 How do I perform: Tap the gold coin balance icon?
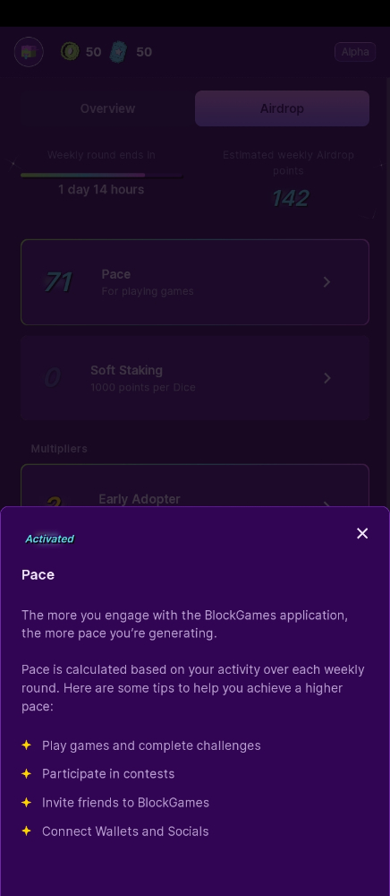(x=70, y=52)
